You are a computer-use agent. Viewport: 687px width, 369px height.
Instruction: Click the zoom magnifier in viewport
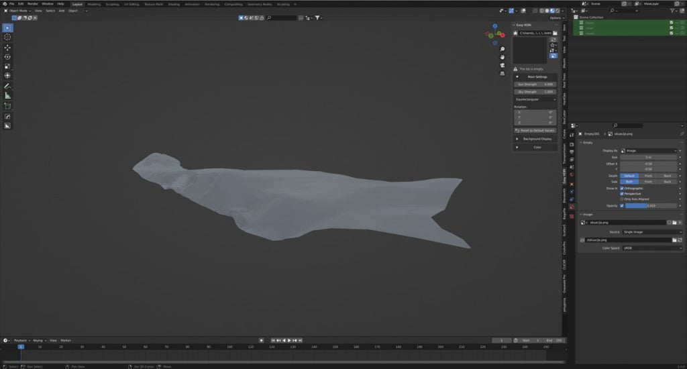(503, 49)
